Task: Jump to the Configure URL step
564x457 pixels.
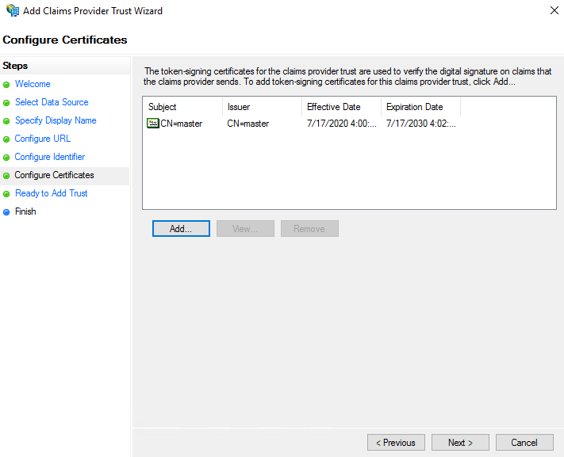Action: pyautogui.click(x=43, y=139)
